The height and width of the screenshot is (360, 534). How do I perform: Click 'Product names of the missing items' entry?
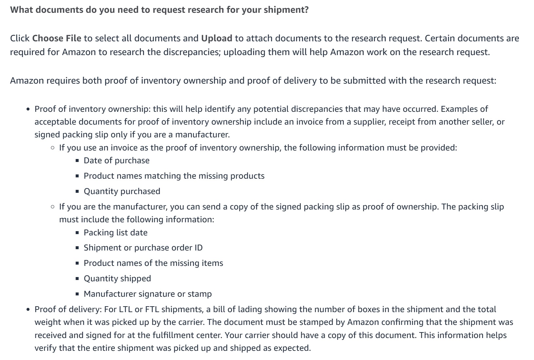[153, 263]
